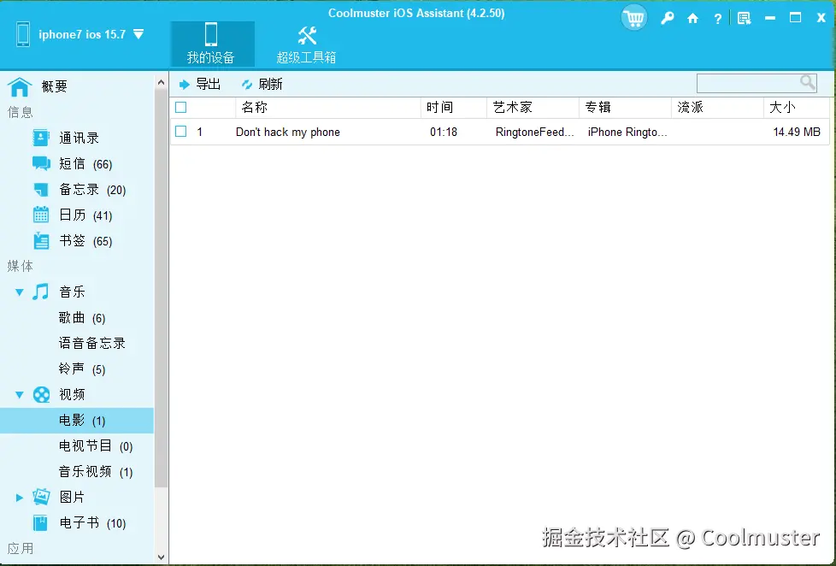Screen dimensions: 836x566
Task: Click the sidebar scrollbar up arrow
Action: click(x=161, y=81)
